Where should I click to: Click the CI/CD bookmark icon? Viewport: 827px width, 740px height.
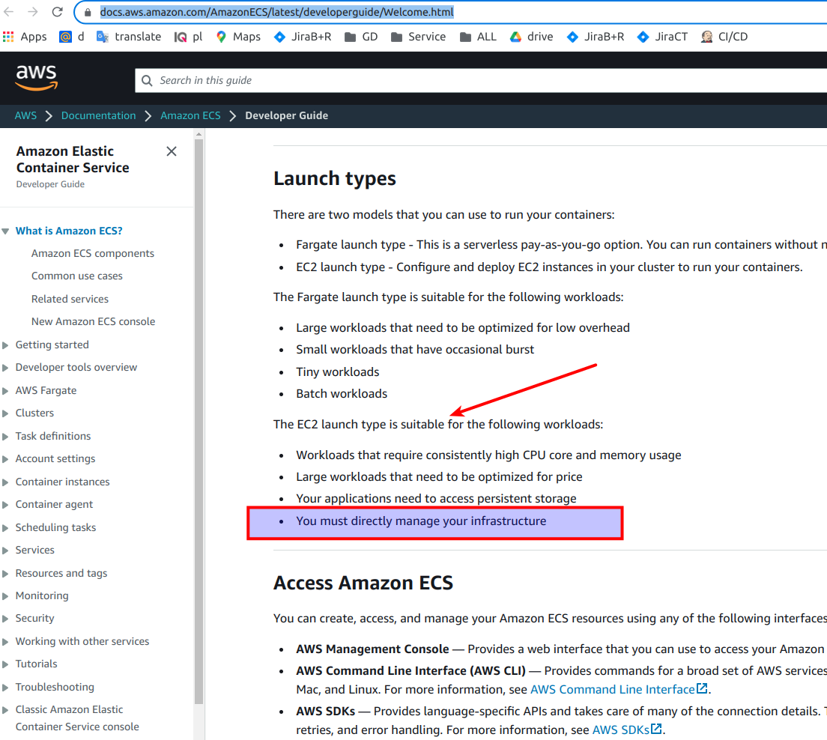[x=706, y=36]
